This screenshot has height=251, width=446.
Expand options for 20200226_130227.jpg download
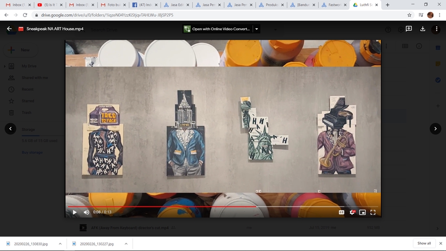point(126,244)
